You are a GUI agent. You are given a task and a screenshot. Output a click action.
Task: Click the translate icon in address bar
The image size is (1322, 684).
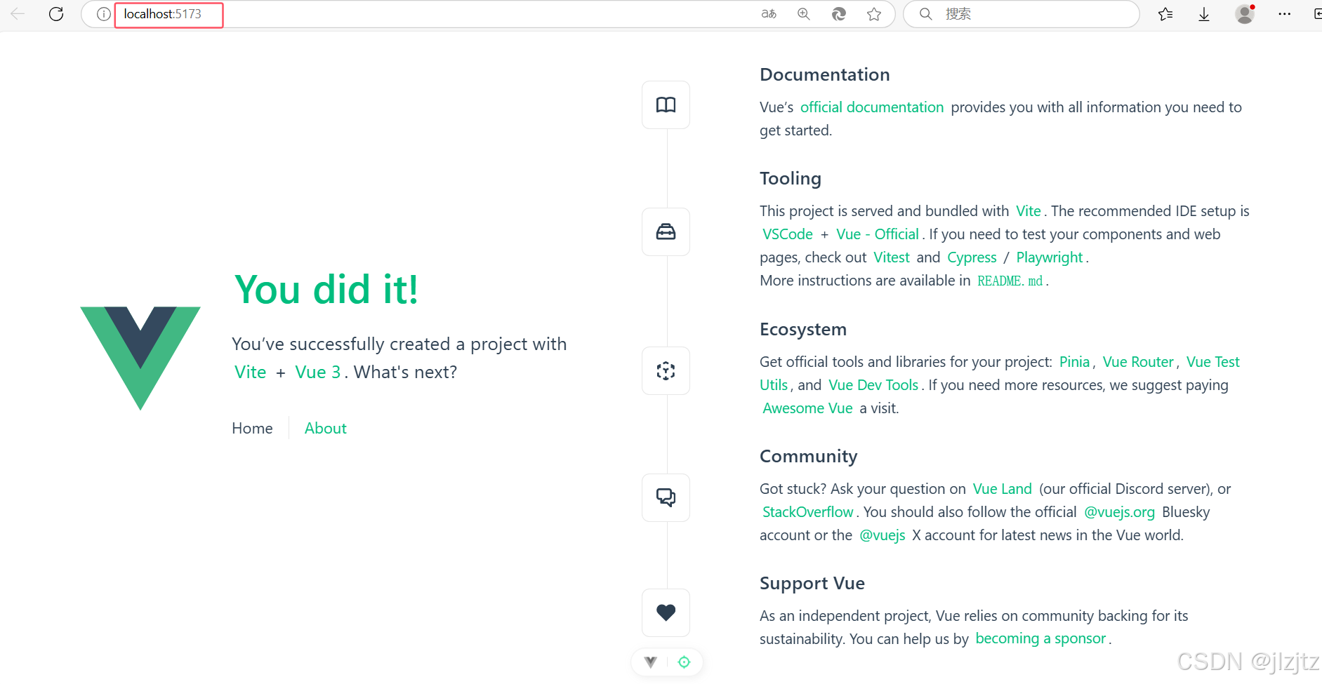tap(769, 14)
